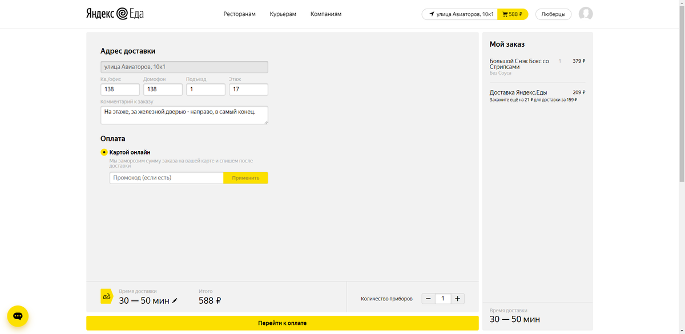Click the 209 ₽ delivery price
This screenshot has width=685, height=334.
pos(579,92)
